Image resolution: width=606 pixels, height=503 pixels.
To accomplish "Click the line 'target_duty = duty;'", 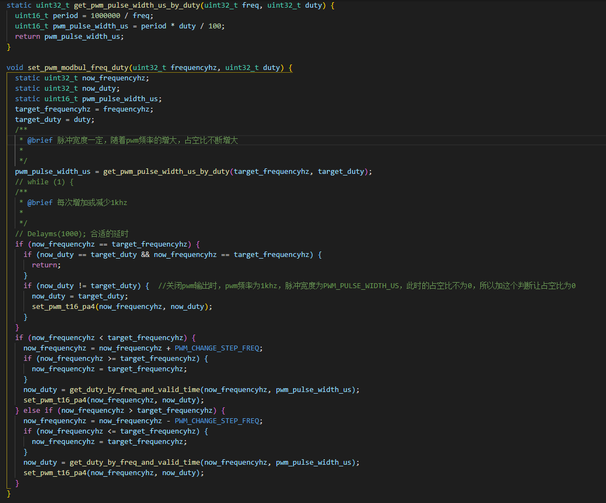I will (55, 120).
